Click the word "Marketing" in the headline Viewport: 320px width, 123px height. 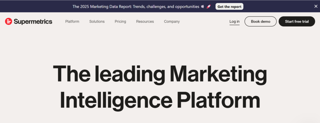click(x=218, y=75)
